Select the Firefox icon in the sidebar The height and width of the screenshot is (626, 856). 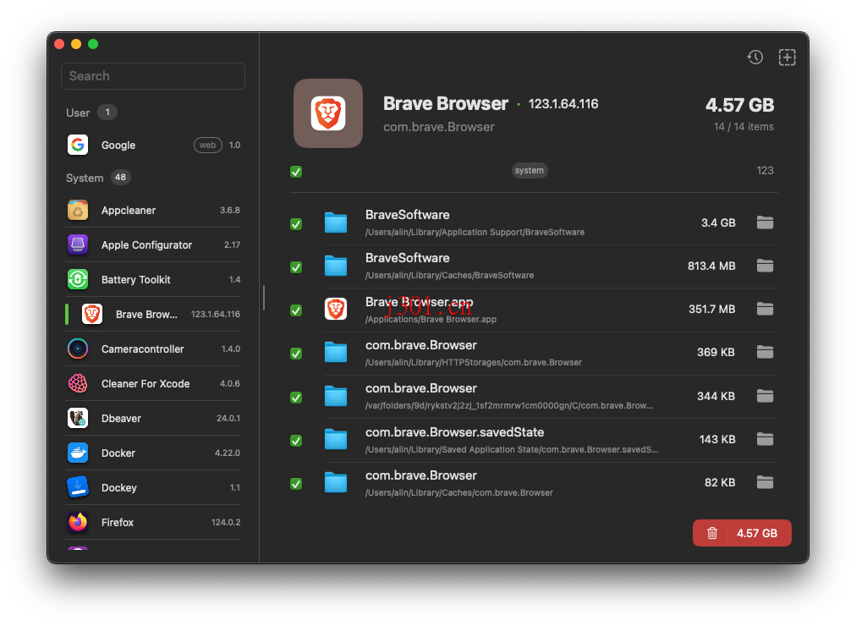click(x=77, y=522)
